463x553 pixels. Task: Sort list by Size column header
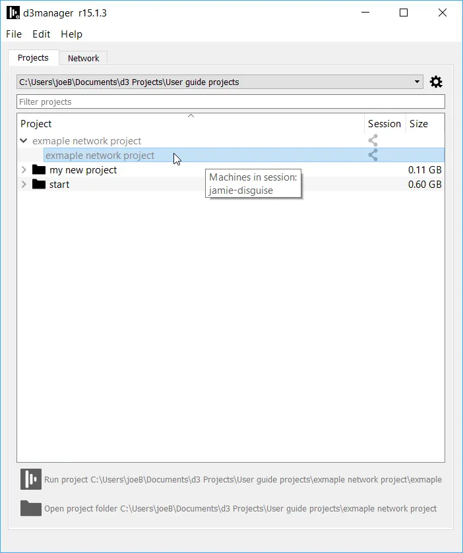[x=419, y=124]
